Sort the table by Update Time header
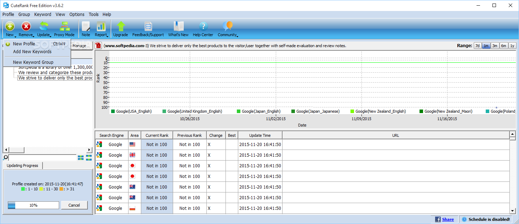Image resolution: width=519 pixels, height=224 pixels. coord(260,135)
